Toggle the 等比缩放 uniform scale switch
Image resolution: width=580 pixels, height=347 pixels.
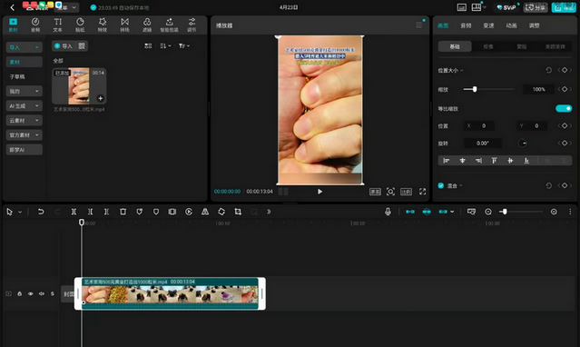click(564, 108)
